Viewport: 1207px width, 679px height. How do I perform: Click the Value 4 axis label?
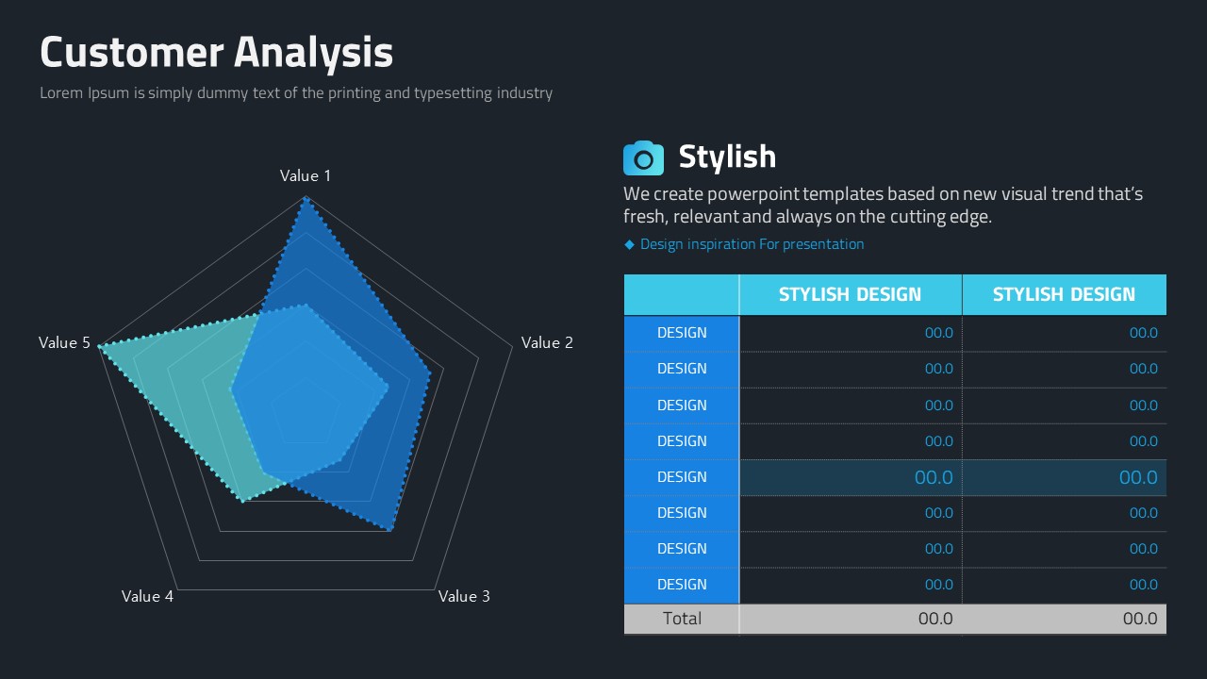pyautogui.click(x=147, y=596)
